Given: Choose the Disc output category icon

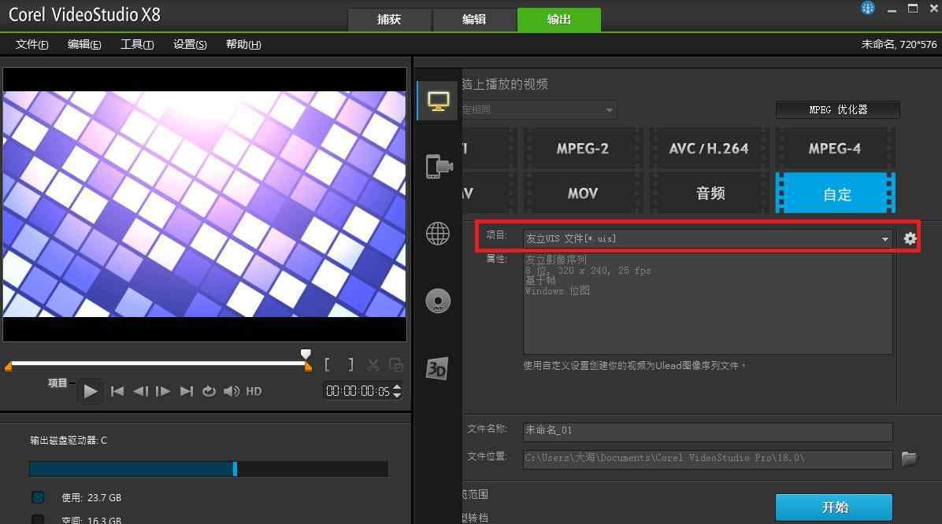Looking at the screenshot, I should 438,301.
